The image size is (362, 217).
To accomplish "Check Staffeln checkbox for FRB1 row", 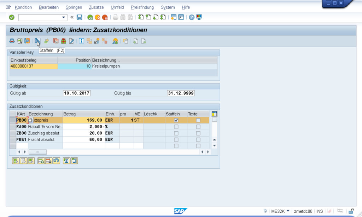I will click(x=176, y=140).
